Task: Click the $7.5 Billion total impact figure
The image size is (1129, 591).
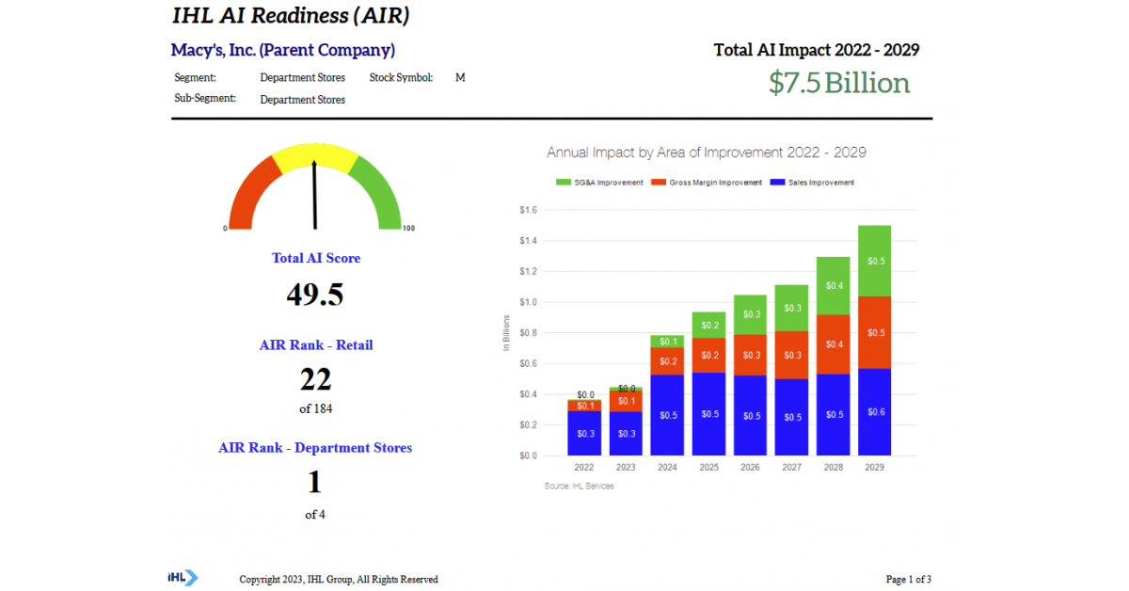Action: point(839,83)
